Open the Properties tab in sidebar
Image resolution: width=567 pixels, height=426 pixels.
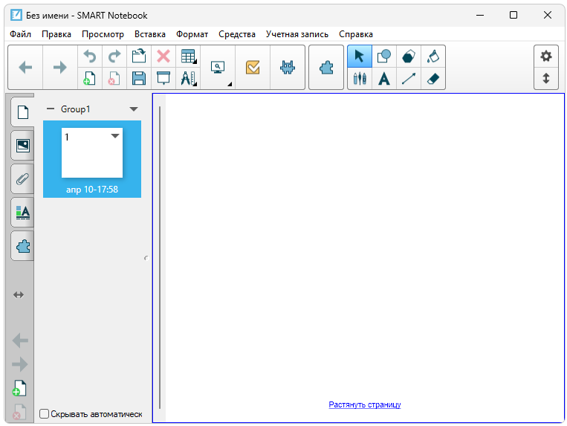point(23,213)
